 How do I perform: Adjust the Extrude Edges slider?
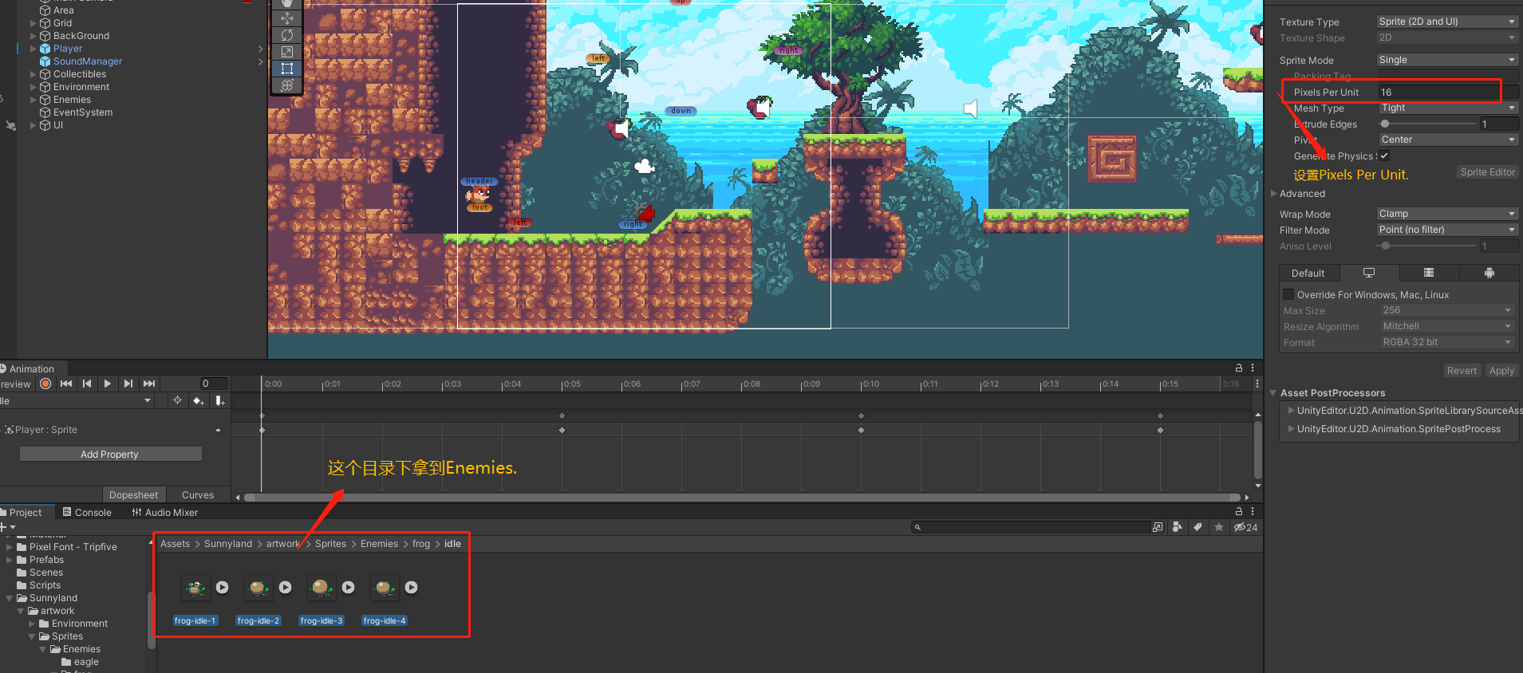(1428, 124)
